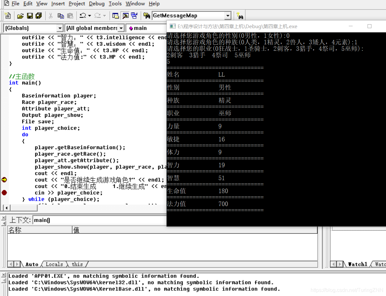Save the current file with floppy icon

30,16
